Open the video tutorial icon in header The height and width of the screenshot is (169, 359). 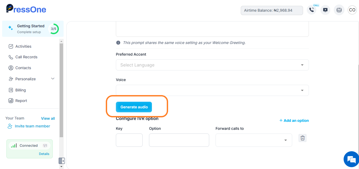point(325,10)
